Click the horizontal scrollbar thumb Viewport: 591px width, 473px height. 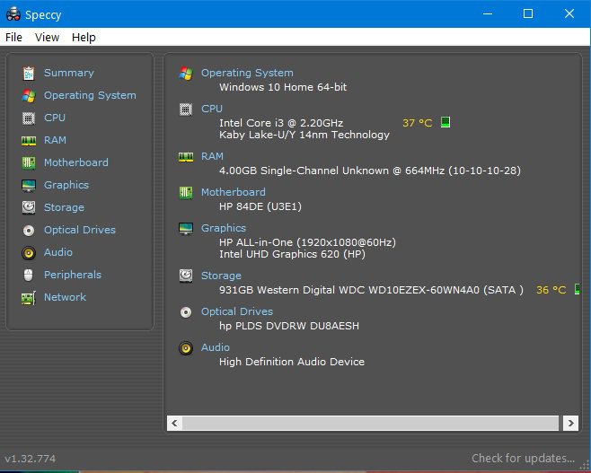point(371,423)
